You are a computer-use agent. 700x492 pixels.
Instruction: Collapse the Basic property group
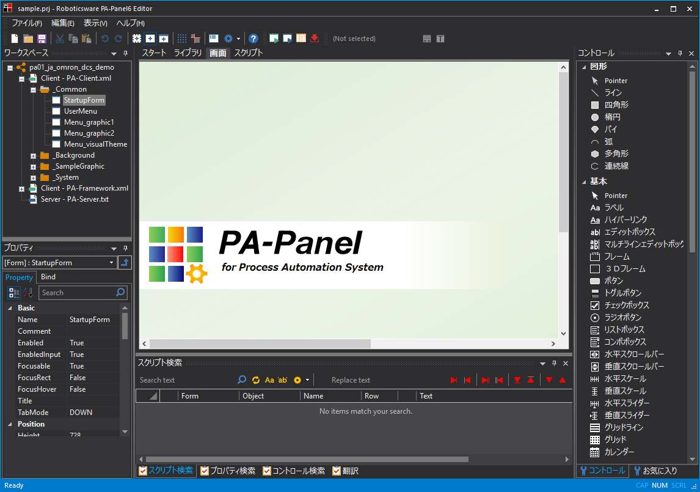tap(10, 308)
